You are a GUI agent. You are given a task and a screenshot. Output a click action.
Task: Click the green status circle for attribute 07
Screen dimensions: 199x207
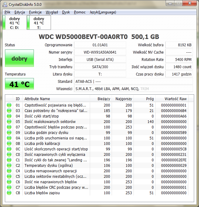[9, 127]
